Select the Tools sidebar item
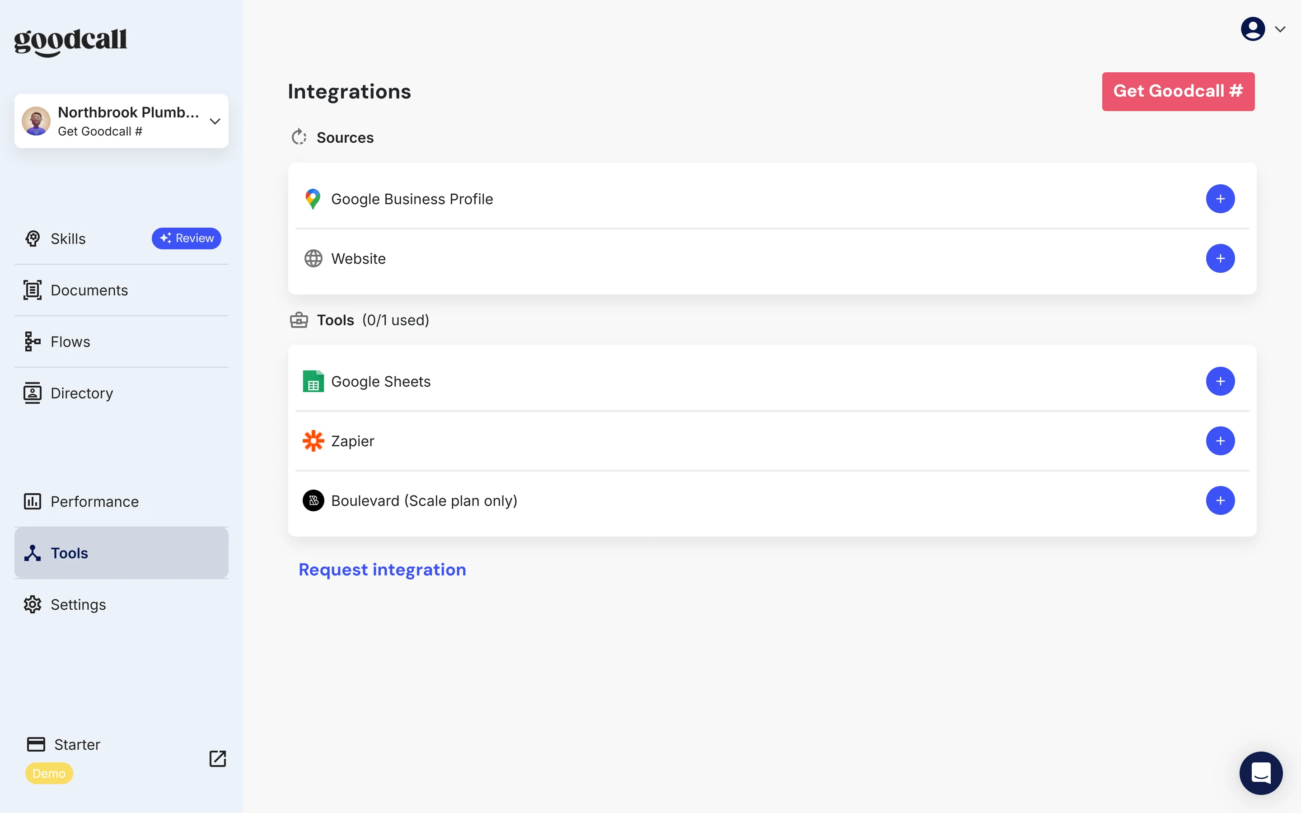1301x813 pixels. [122, 553]
